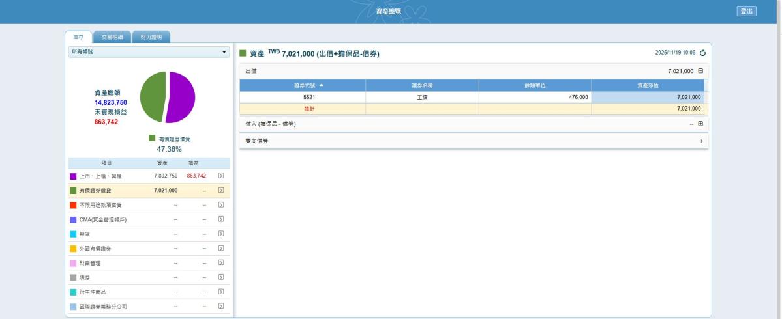
Task: Collapse the 出借 section with minus icon
Action: [x=700, y=70]
